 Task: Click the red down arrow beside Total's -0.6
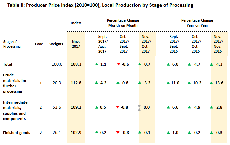(119, 64)
